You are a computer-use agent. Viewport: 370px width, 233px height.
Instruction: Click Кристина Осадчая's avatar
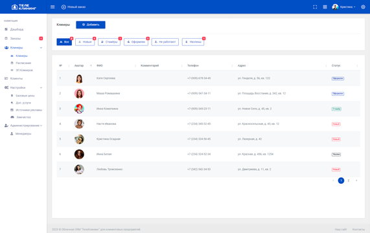79,139
